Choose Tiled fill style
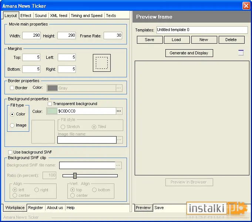The height and width of the screenshot is (222, 252). (94, 127)
